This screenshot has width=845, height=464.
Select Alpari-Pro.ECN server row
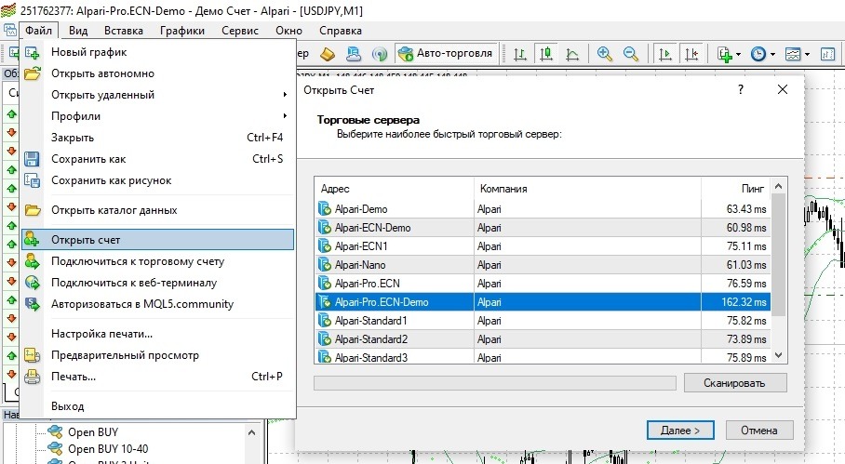(x=543, y=284)
